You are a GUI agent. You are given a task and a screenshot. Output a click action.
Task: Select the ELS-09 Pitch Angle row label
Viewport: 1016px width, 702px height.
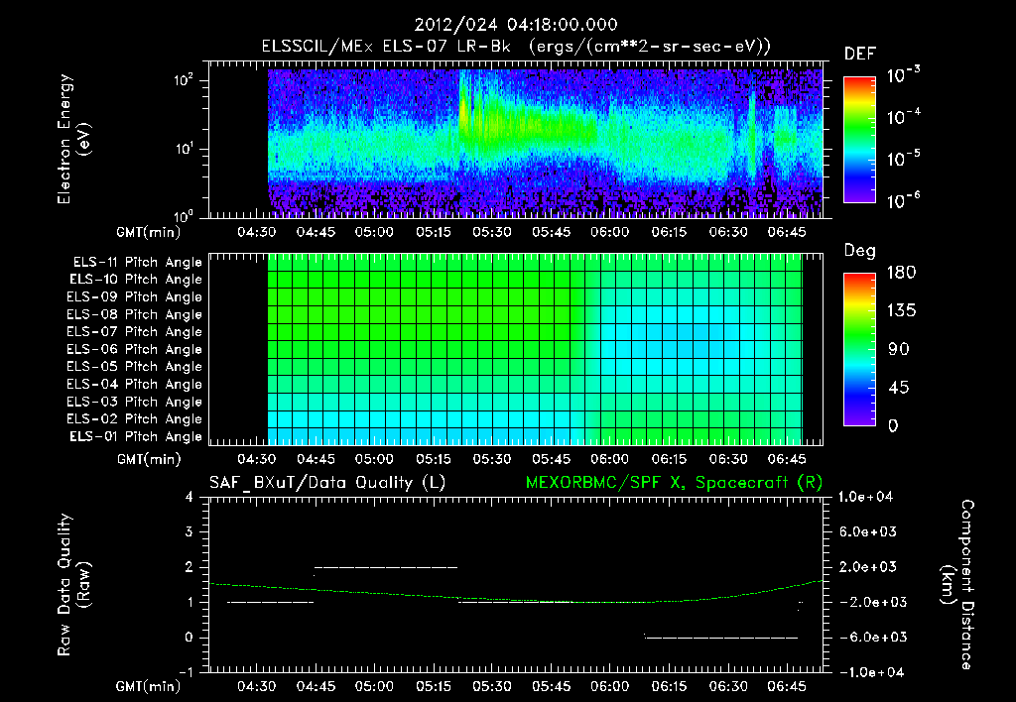click(135, 297)
